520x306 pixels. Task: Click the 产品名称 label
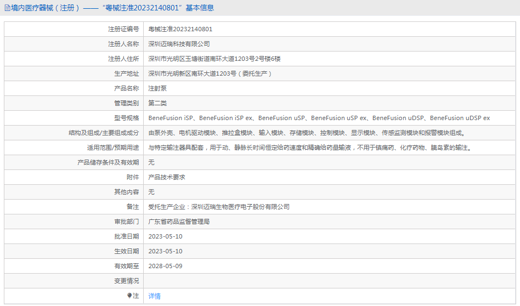(x=126, y=88)
